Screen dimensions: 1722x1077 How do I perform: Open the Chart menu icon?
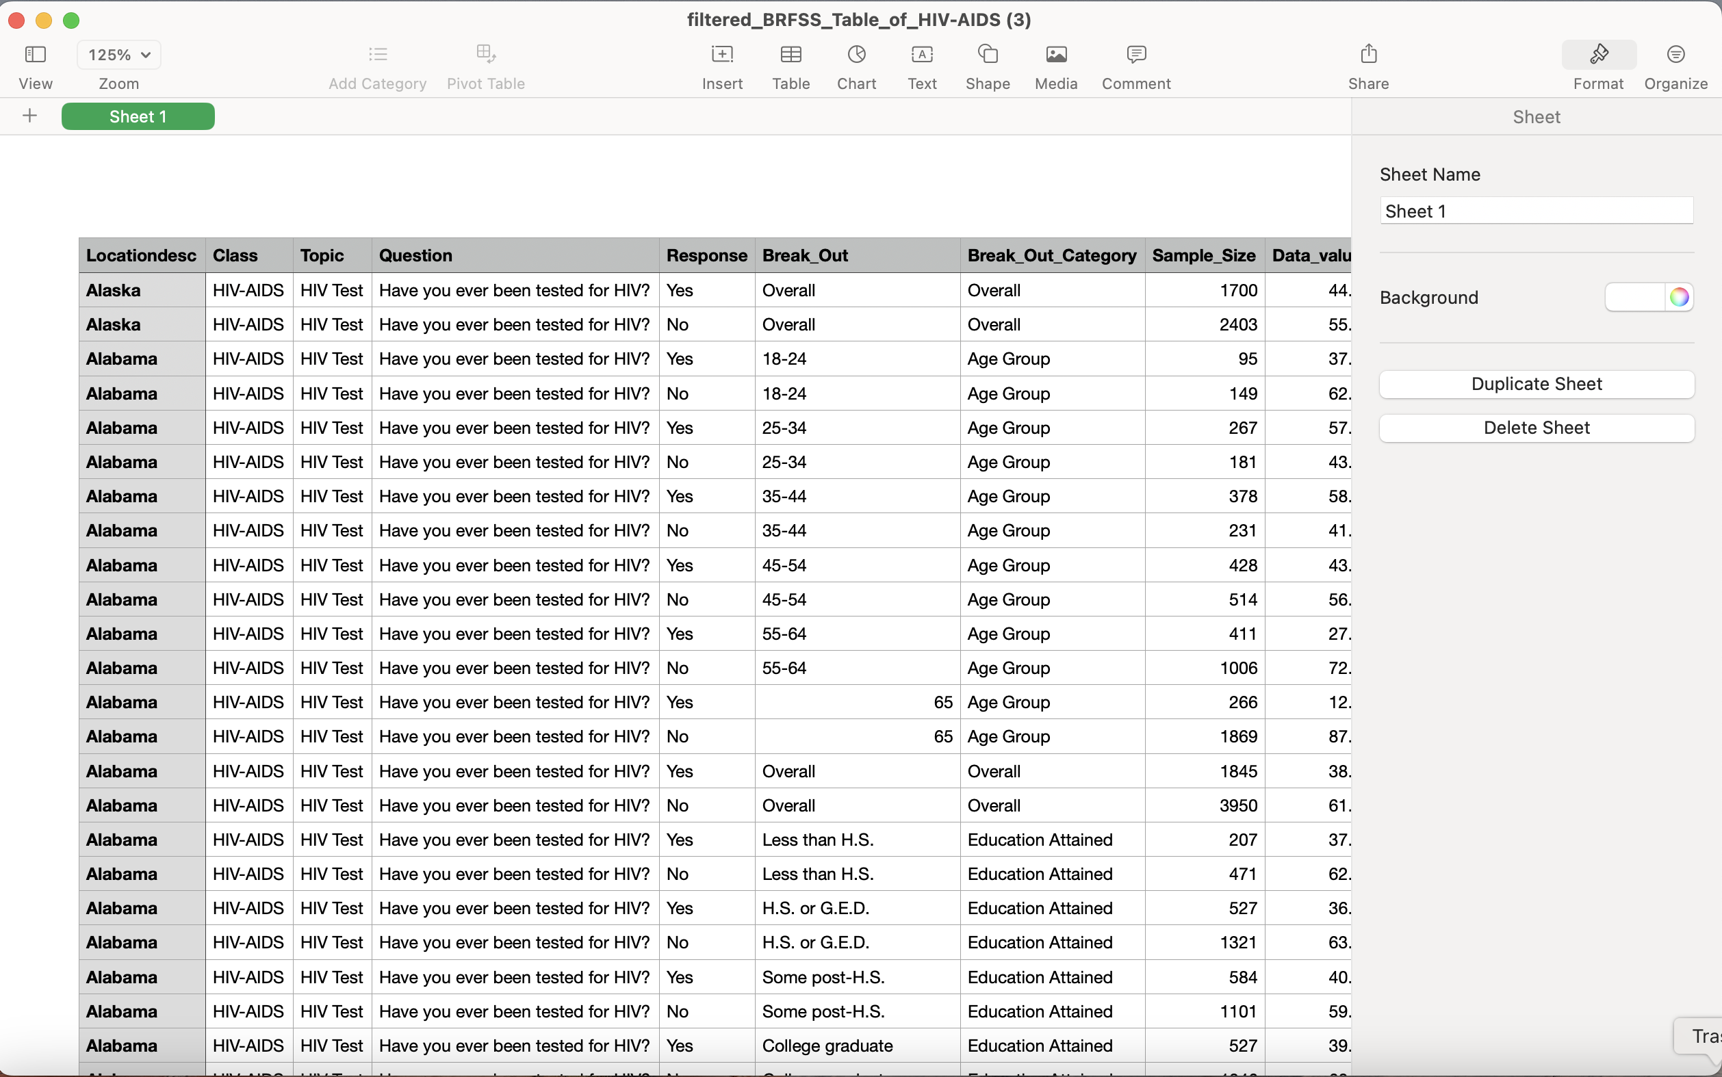[856, 55]
